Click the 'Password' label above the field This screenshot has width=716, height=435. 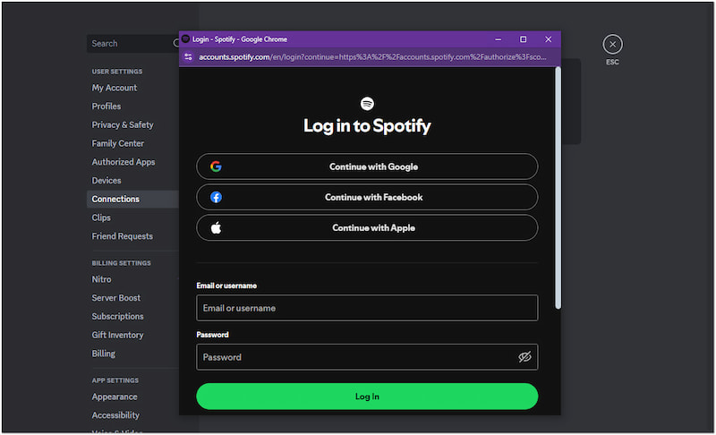[x=212, y=335]
